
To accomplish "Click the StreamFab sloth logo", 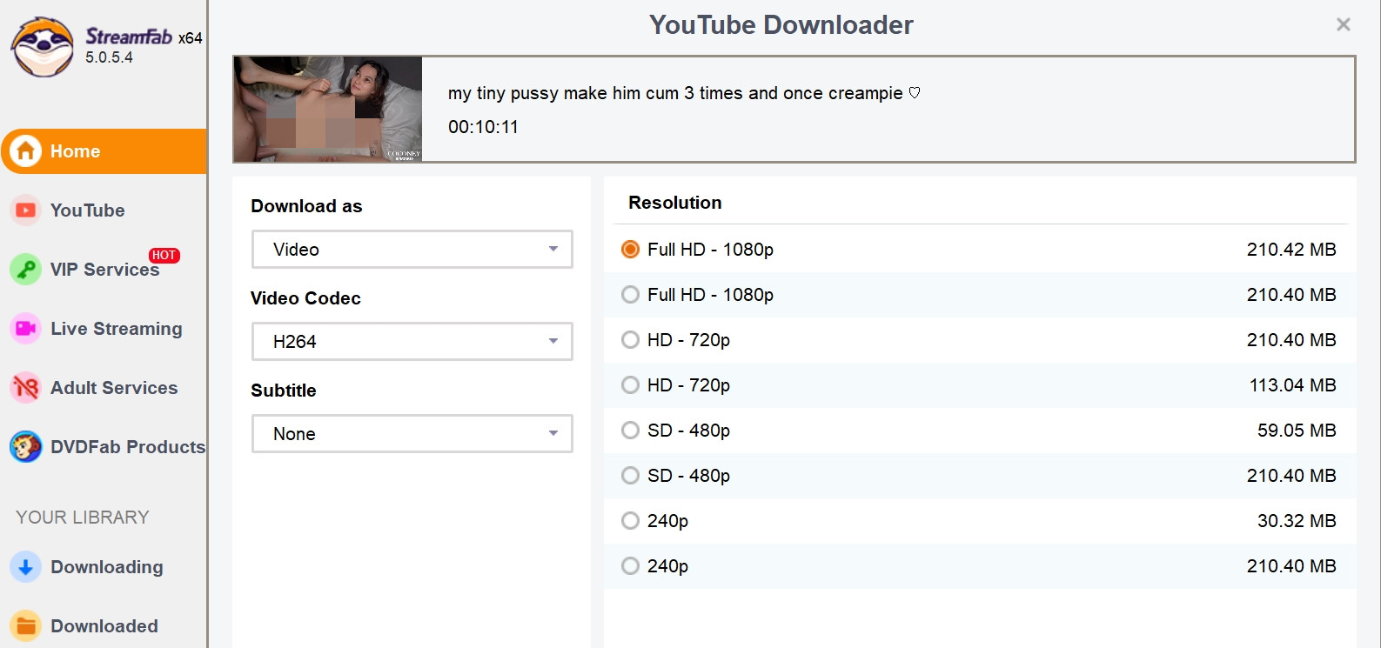I will (43, 47).
